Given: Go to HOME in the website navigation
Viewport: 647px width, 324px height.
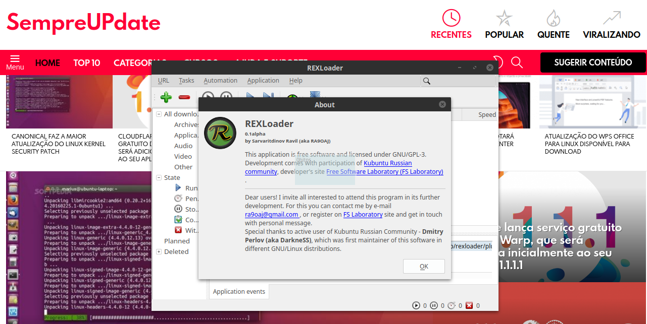Looking at the screenshot, I should coord(47,63).
